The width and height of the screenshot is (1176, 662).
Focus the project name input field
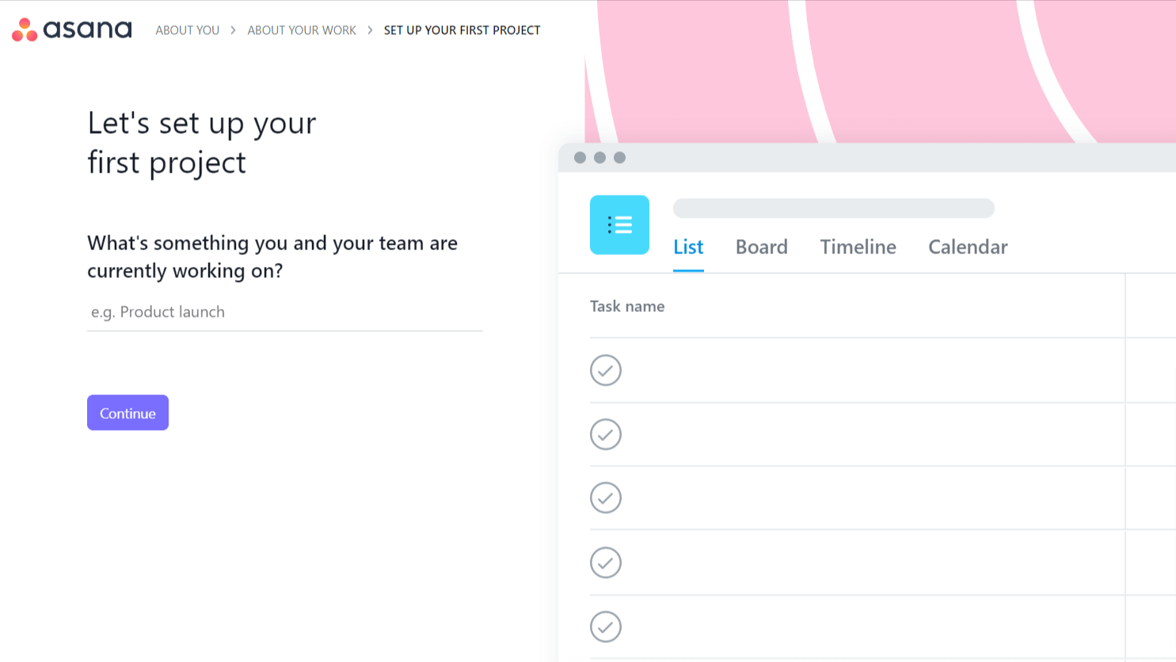[284, 312]
